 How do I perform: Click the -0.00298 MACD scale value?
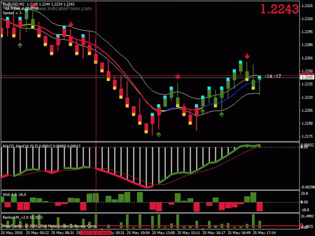(307, 187)
